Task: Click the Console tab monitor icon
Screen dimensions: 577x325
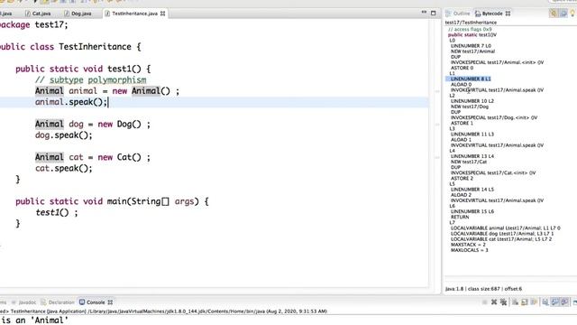Action: point(82,302)
